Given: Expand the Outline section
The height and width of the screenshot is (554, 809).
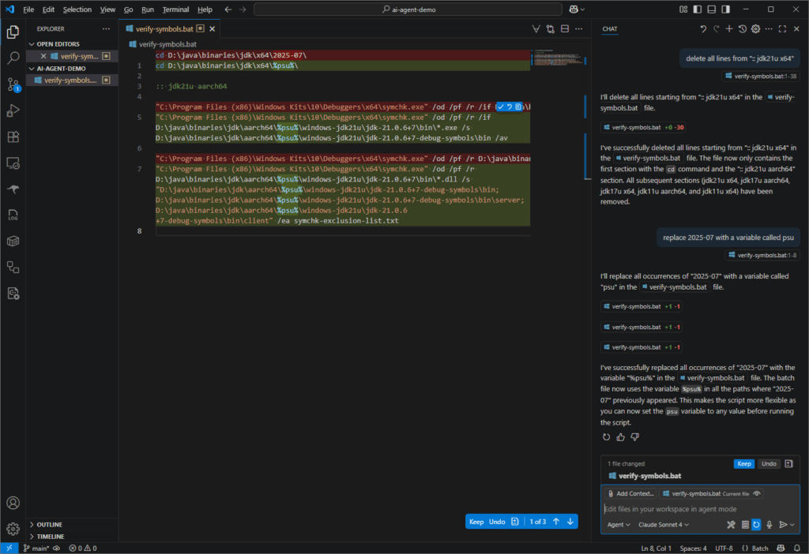Looking at the screenshot, I should 49,524.
